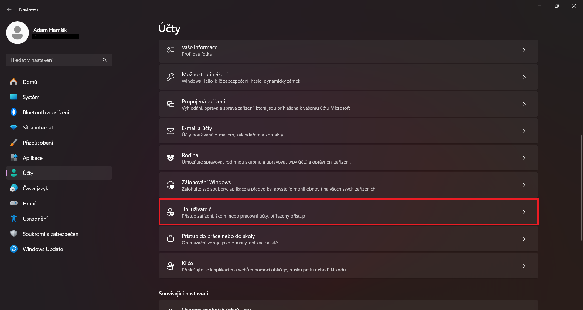The height and width of the screenshot is (310, 583).
Task: Open Hraní settings via the Xbox icon
Action: point(14,203)
